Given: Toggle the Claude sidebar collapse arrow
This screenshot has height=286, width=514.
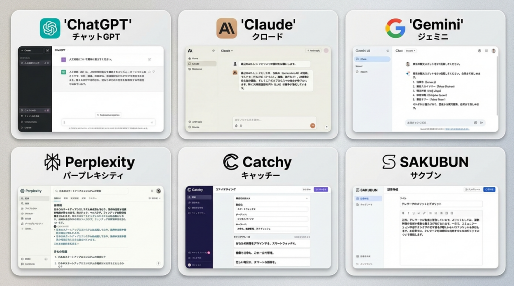Looking at the screenshot, I should coord(214,51).
